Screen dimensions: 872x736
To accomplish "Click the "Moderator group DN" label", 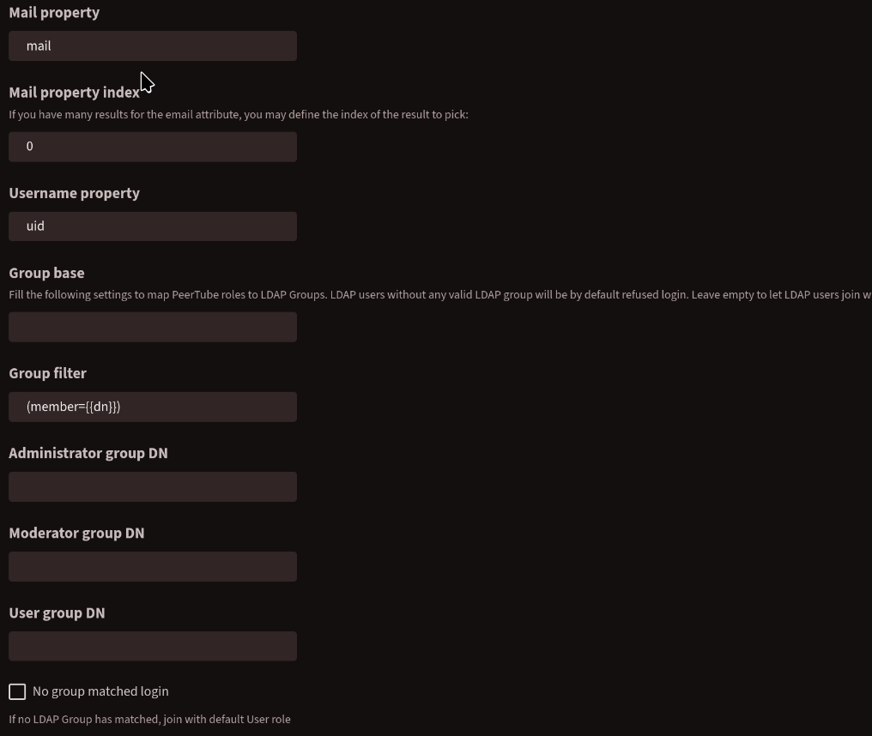I will (76, 533).
